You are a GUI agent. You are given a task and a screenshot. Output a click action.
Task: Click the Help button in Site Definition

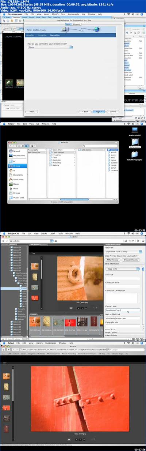coord(32,112)
